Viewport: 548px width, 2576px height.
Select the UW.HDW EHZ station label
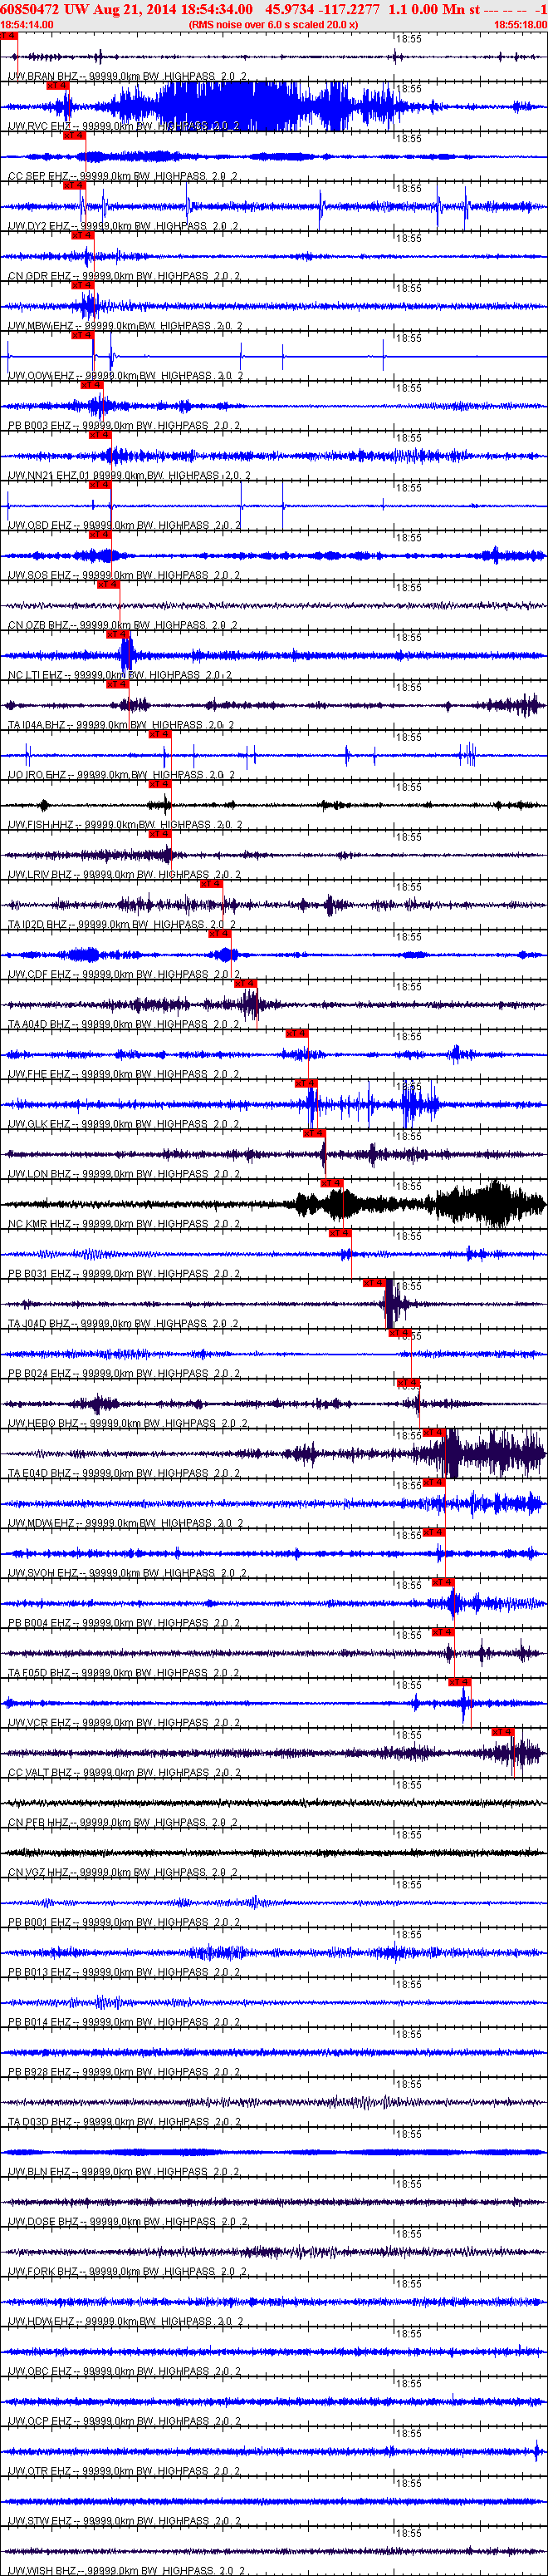[x=125, y=2322]
